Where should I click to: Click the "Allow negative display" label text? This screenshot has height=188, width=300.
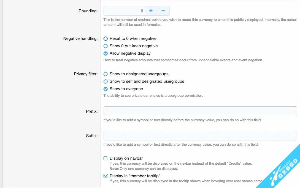click(x=130, y=54)
